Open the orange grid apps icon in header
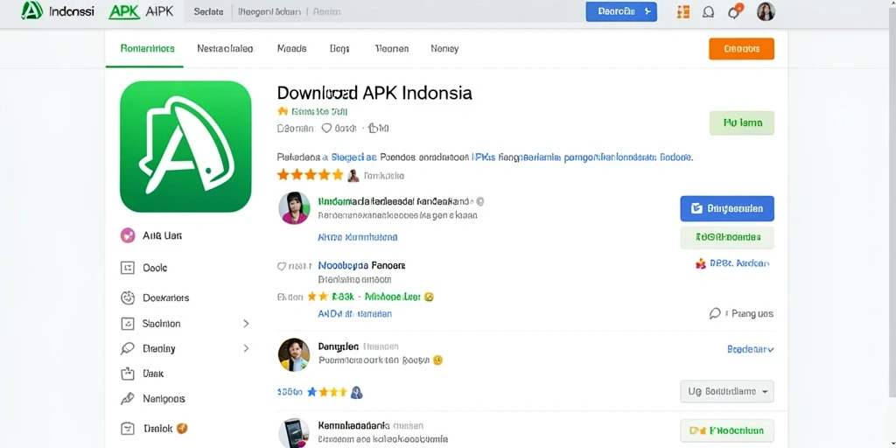The image size is (896, 448). coord(682,11)
